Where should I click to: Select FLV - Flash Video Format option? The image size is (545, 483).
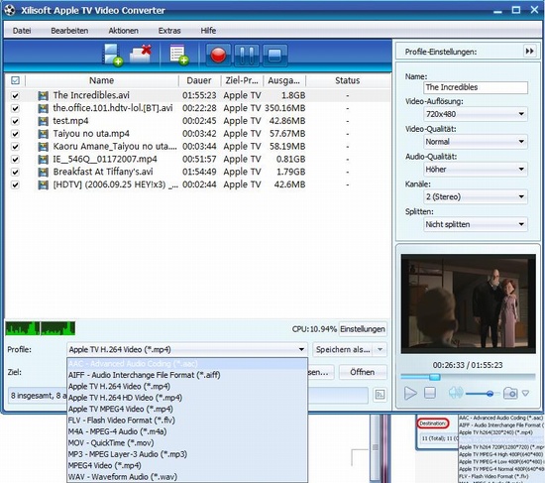click(x=187, y=421)
